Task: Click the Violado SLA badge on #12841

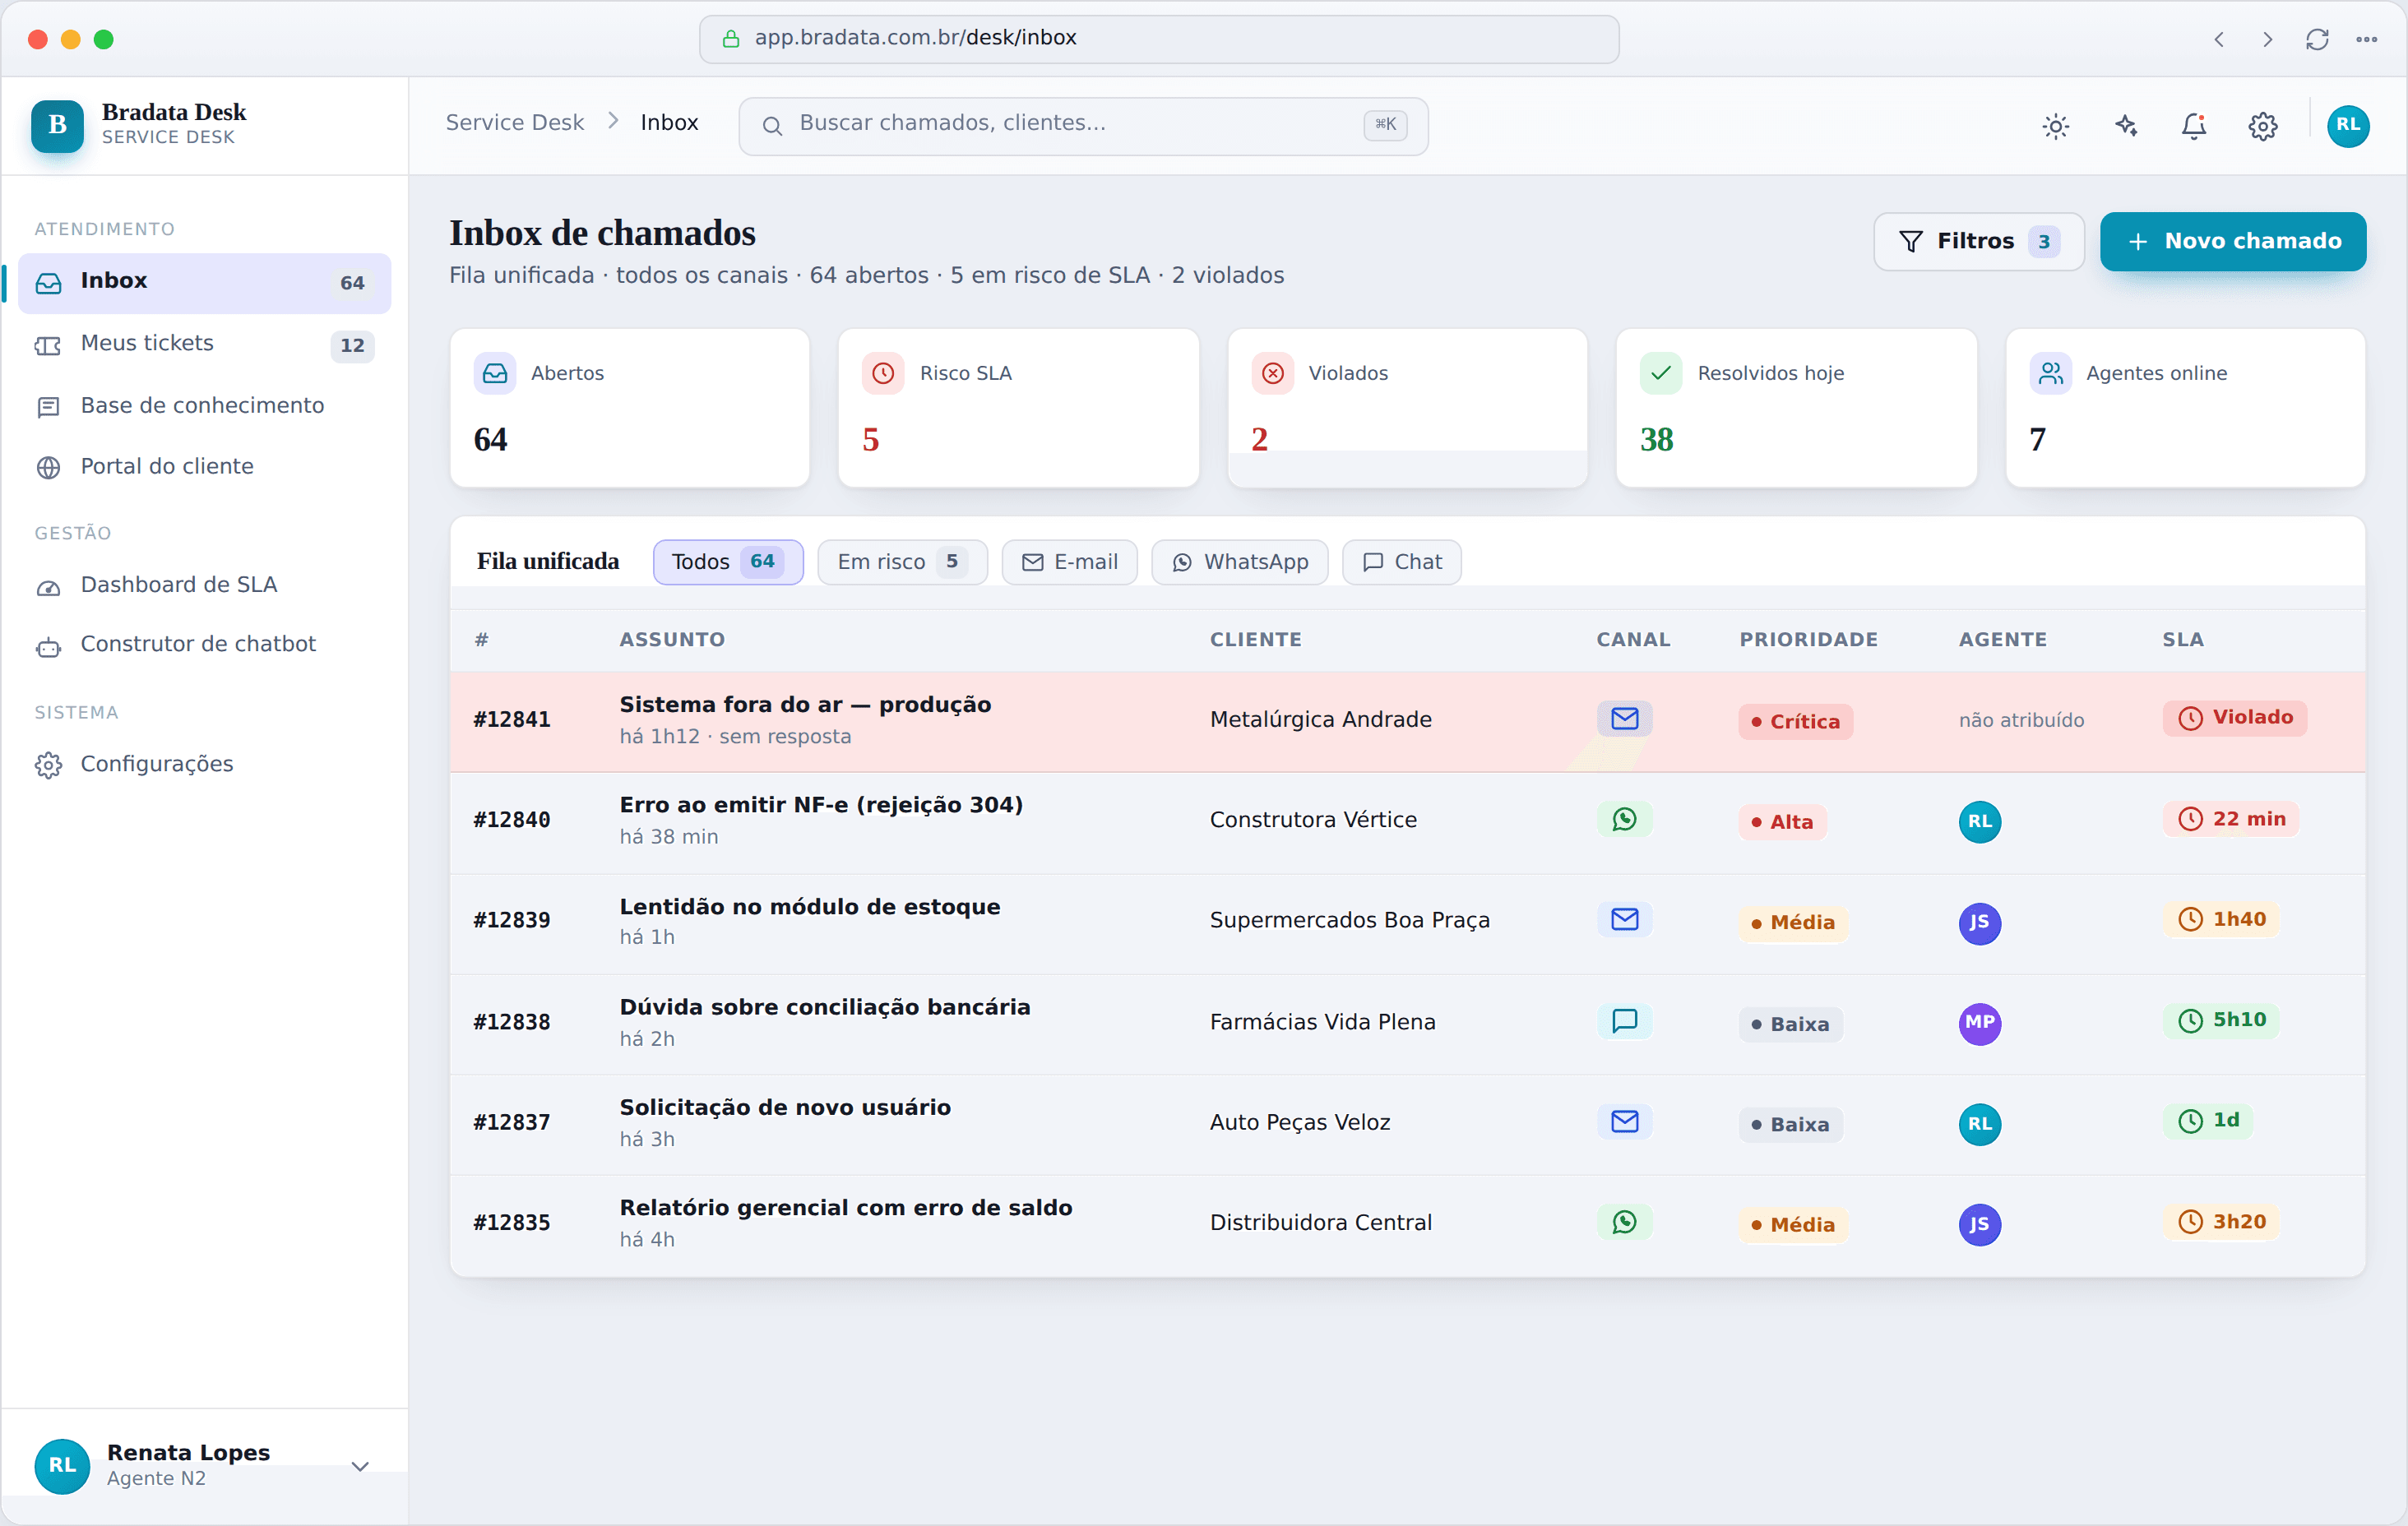Action: coord(2234,718)
